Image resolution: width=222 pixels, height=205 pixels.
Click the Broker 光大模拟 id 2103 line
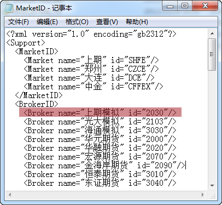coord(100,122)
